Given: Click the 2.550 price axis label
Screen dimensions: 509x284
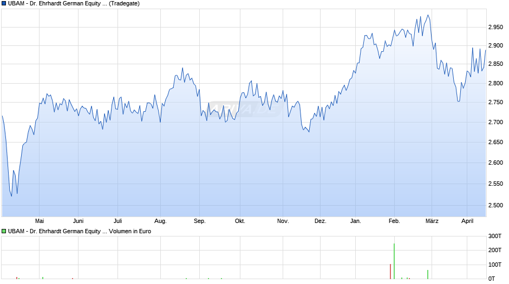Looking at the screenshot, I should pos(495,184).
